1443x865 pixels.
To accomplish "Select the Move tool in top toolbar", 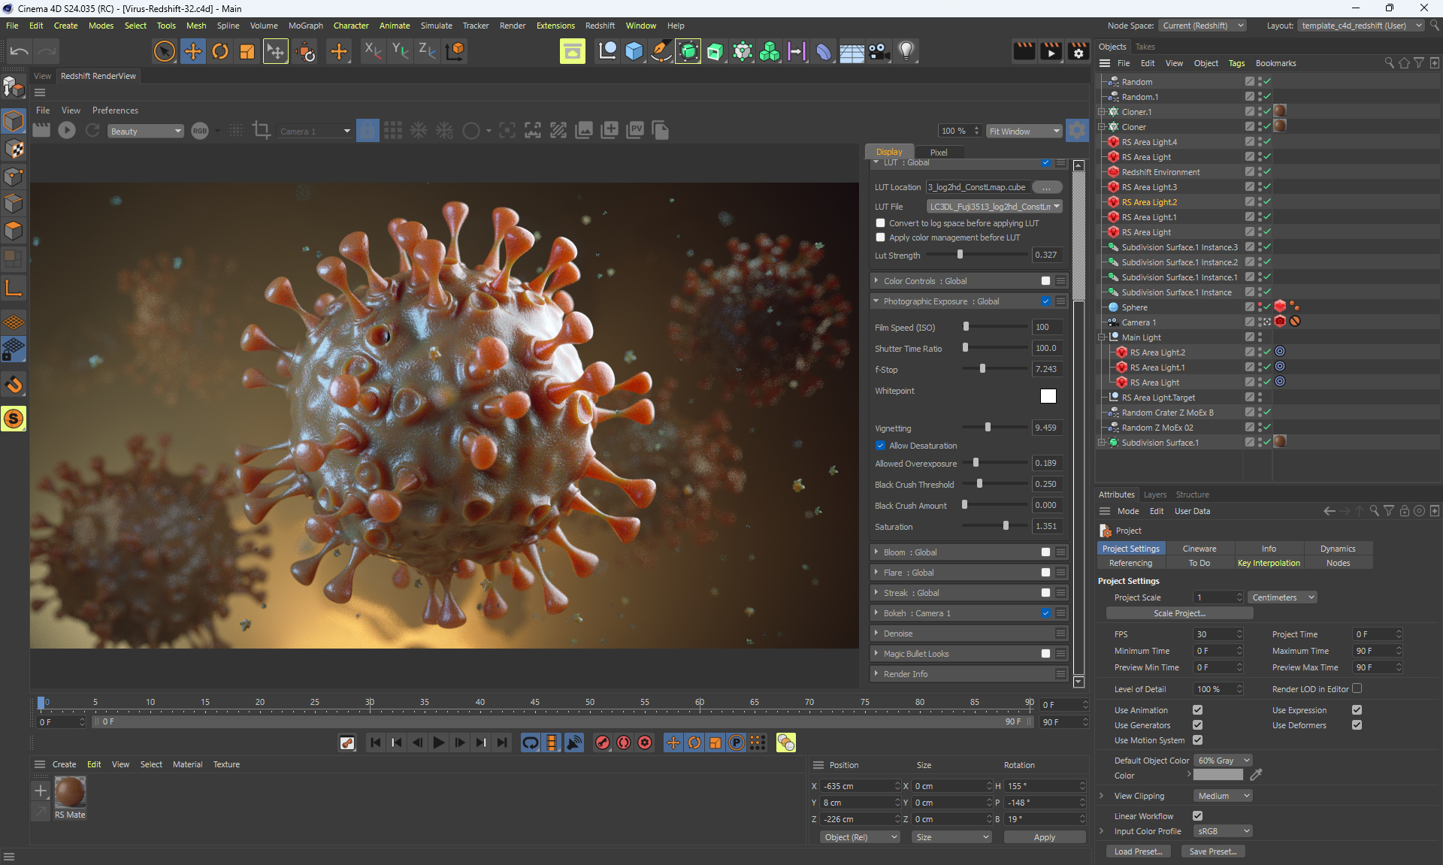I will tap(193, 51).
